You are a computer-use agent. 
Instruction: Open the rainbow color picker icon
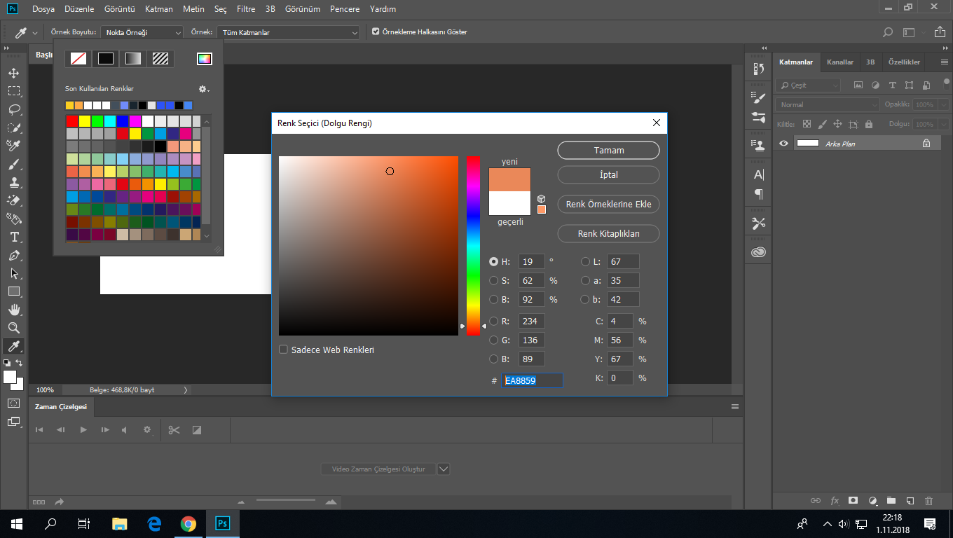[204, 59]
